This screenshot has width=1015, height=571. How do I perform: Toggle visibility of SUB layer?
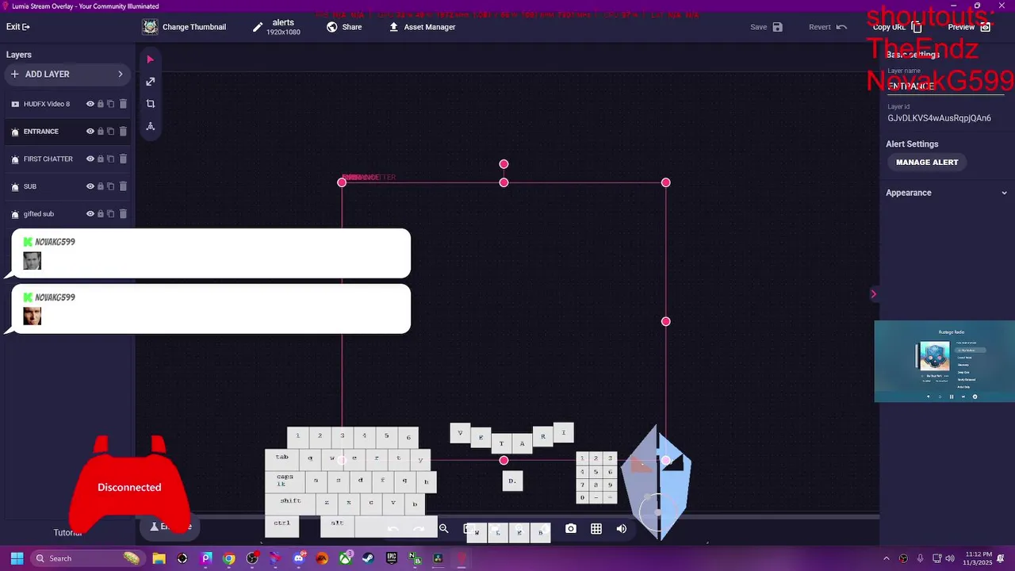coord(90,186)
